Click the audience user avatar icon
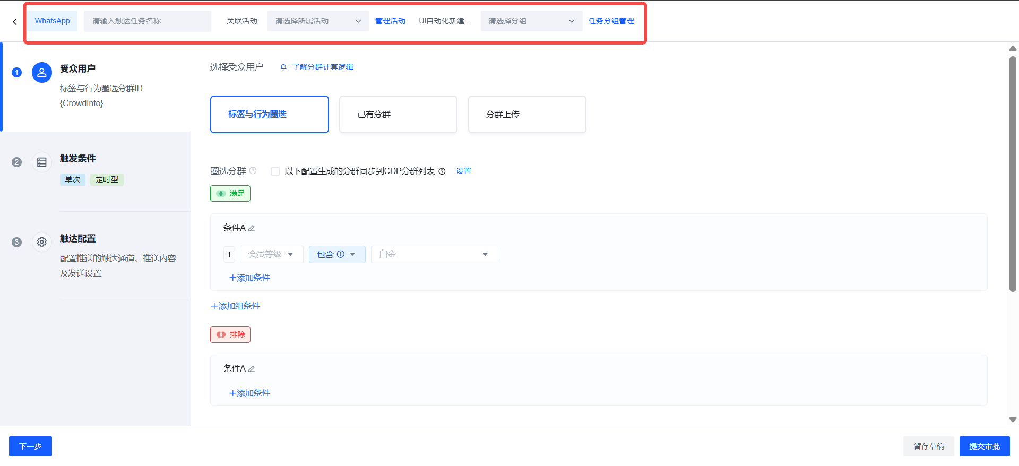Image resolution: width=1019 pixels, height=466 pixels. click(42, 73)
